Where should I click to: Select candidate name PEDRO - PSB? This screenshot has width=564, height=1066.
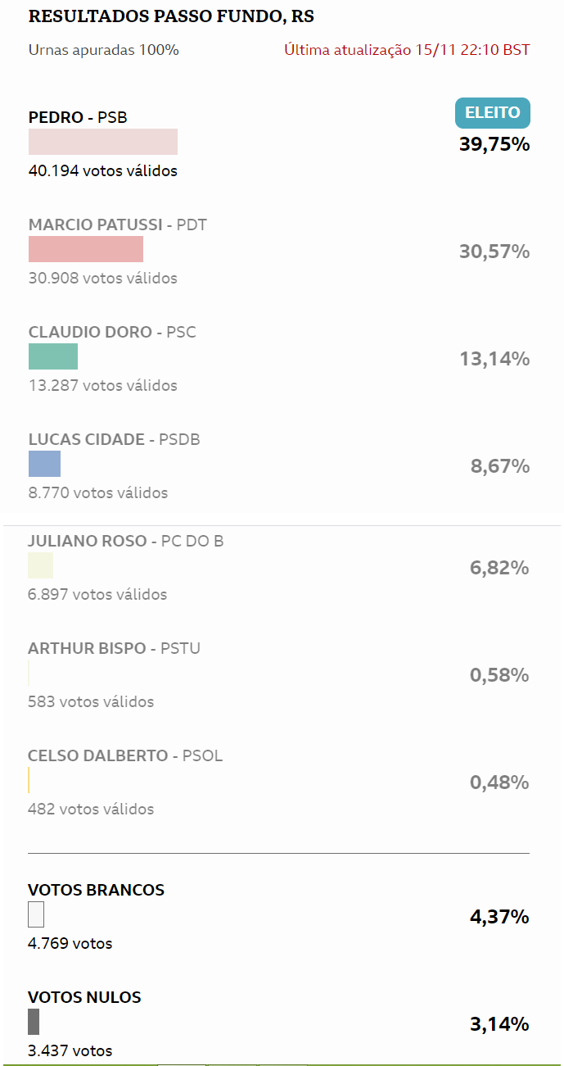click(x=78, y=117)
